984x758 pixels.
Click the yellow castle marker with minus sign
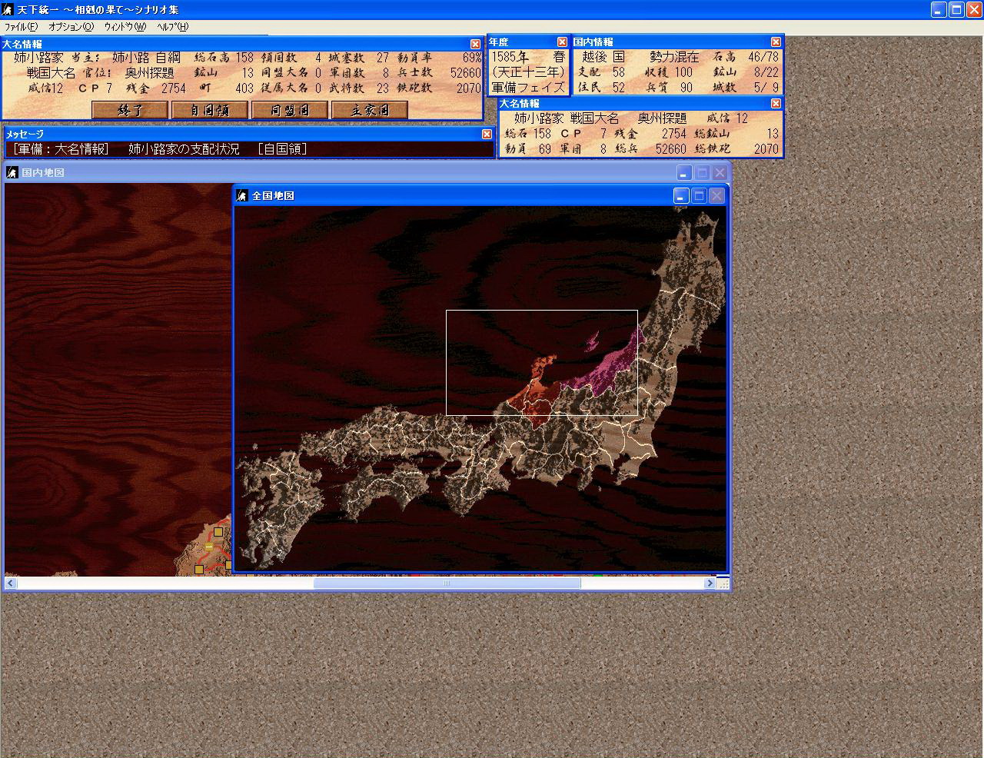pyautogui.click(x=209, y=547)
